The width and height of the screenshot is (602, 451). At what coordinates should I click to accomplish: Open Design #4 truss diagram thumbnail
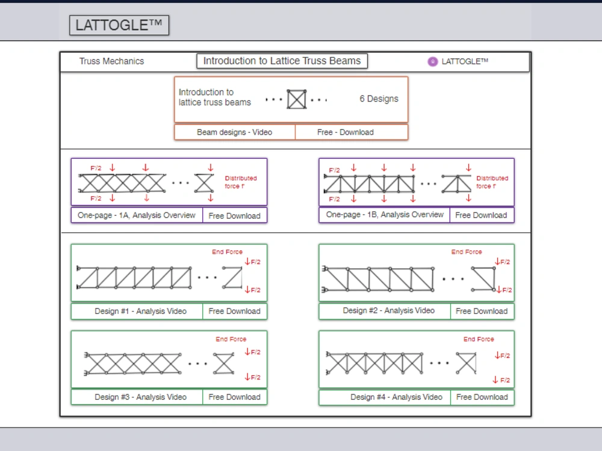tap(417, 360)
